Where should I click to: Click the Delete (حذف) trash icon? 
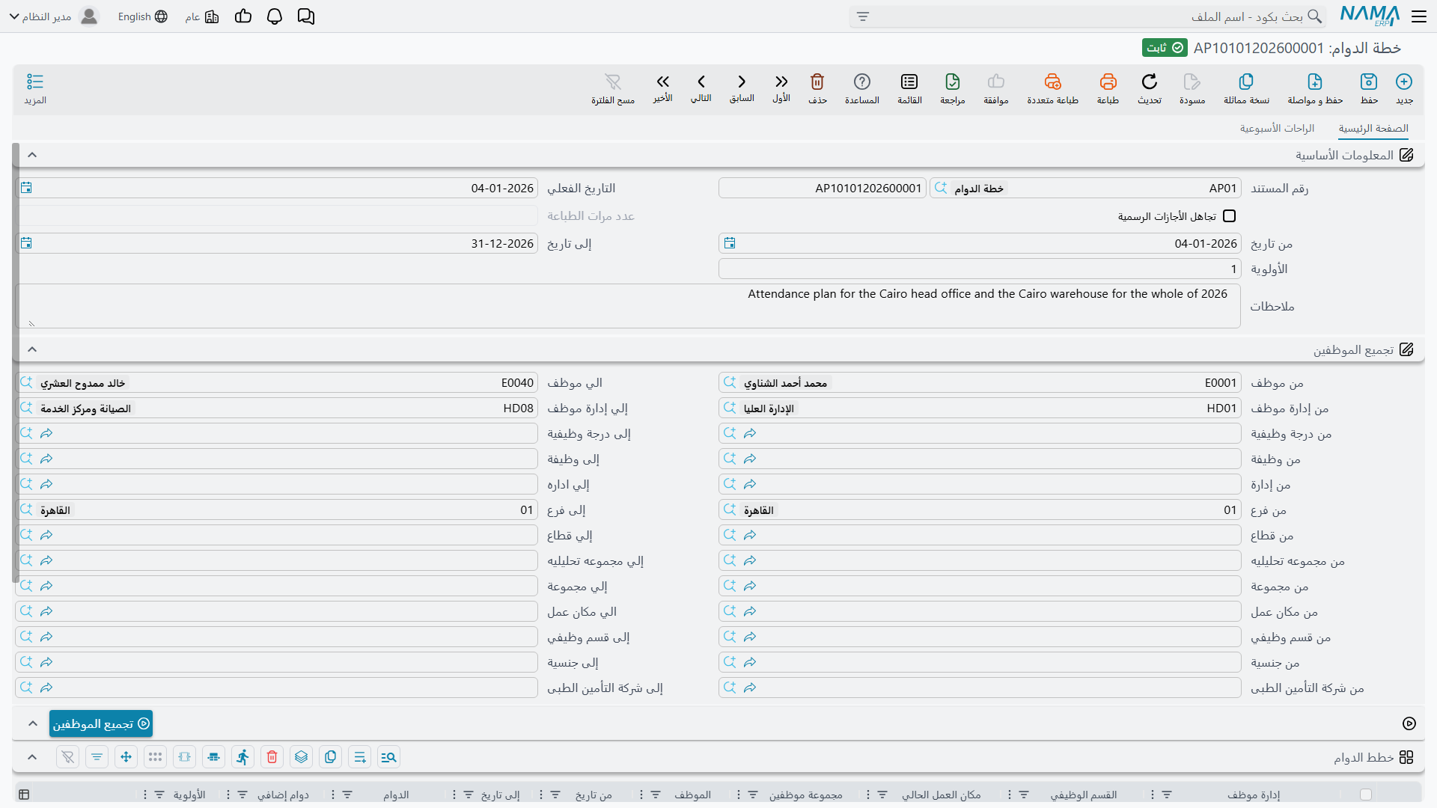(817, 82)
